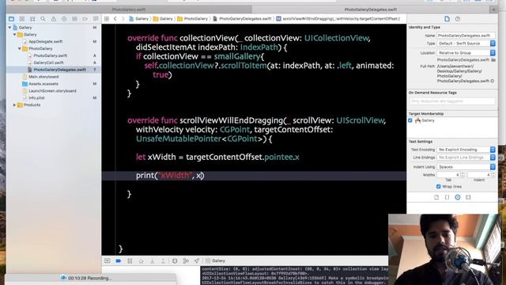
Task: Click the file Name input field
Action: click(466, 35)
